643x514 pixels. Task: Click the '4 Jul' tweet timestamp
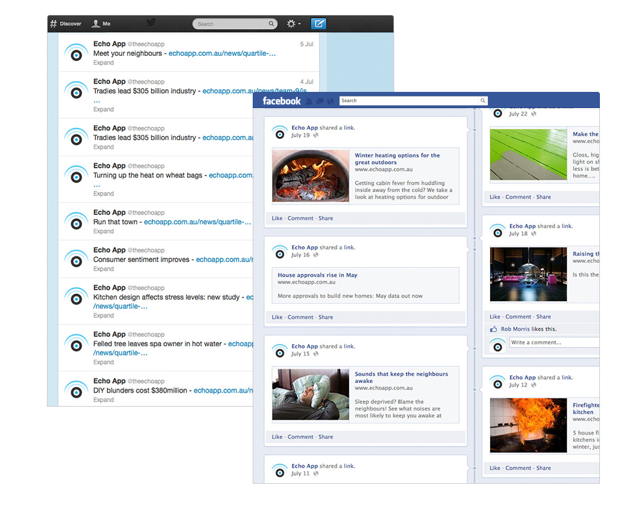307,82
